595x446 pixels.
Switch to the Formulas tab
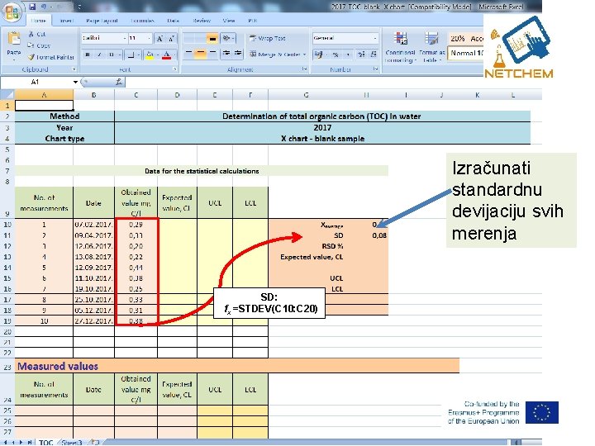[x=142, y=21]
